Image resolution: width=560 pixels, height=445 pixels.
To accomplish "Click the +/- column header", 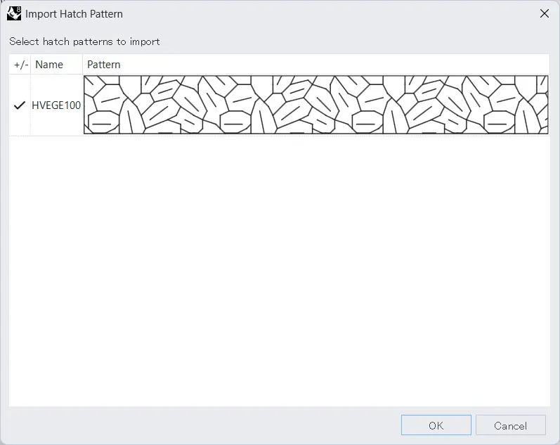I will (20, 65).
